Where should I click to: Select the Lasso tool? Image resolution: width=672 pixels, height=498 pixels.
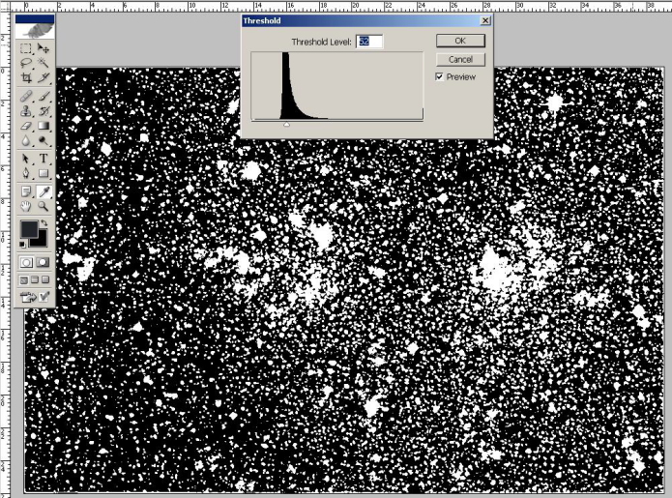coord(26,63)
